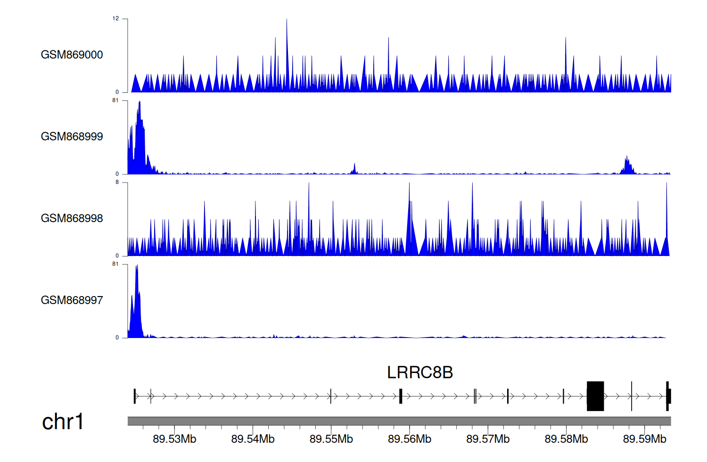Click the GSM869000 track label
707x462 pixels.
pos(72,55)
